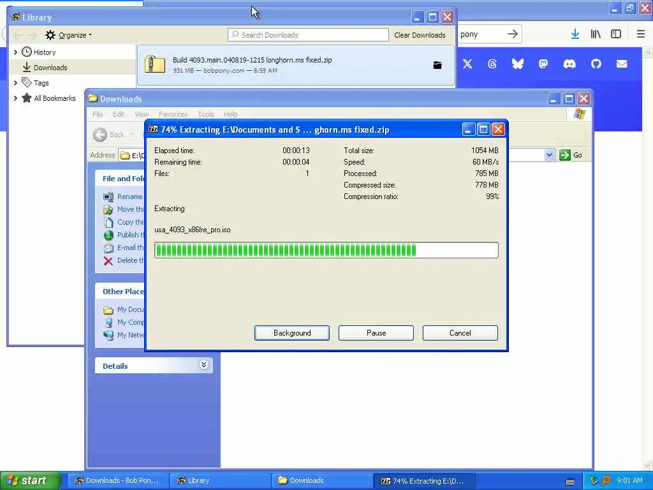Click the extraction progress bar
Screen dimensions: 653x490
(326, 250)
